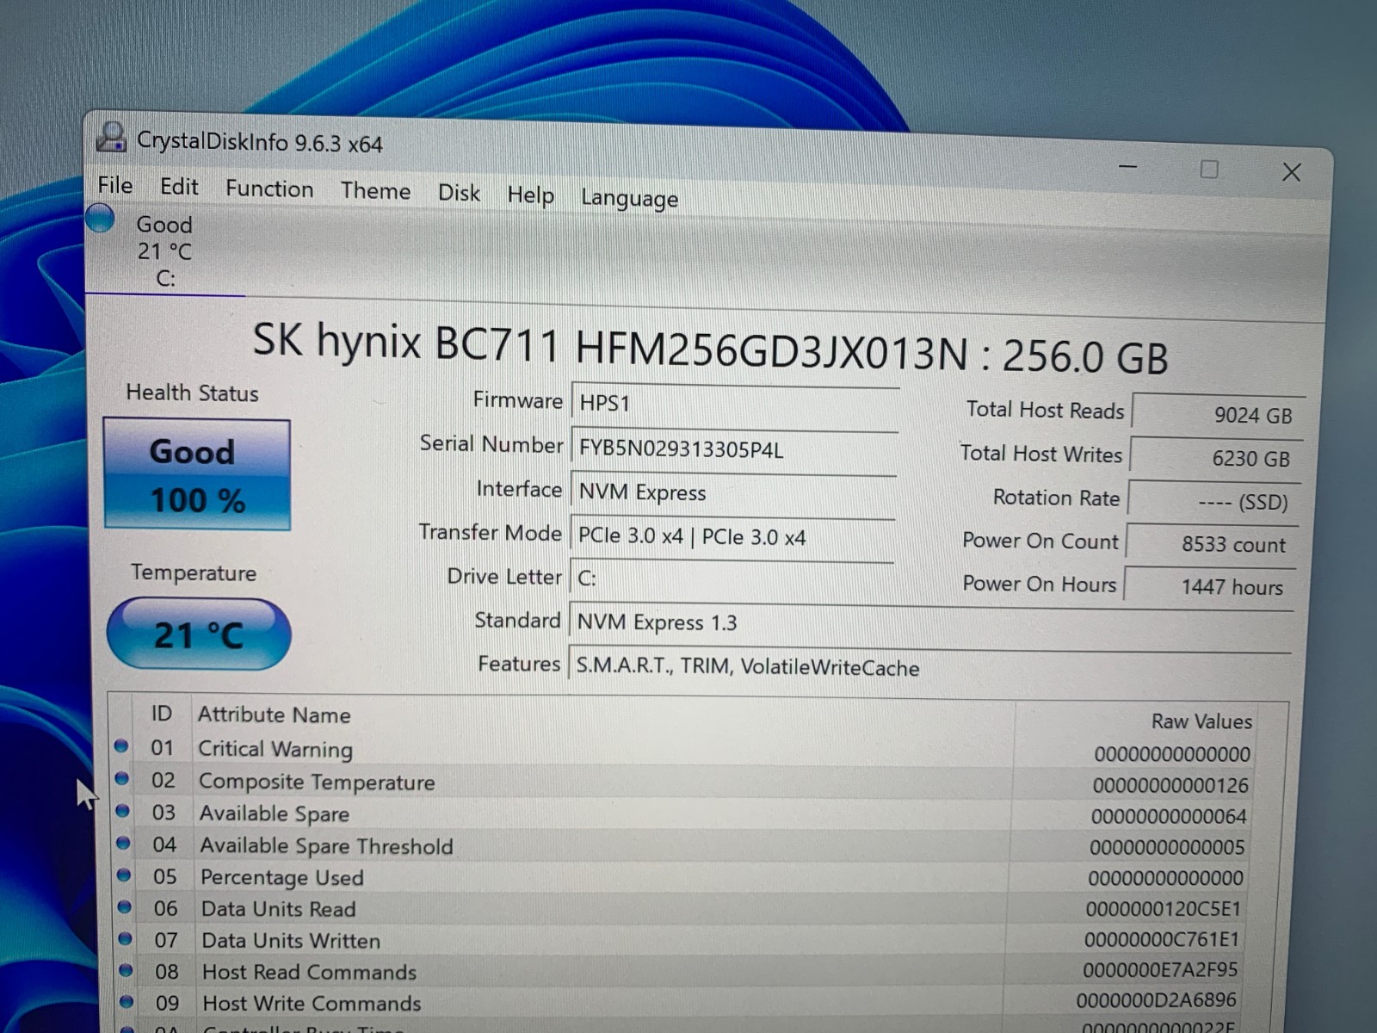Click raw value 00000000000126
Image resolution: width=1377 pixels, height=1033 pixels.
click(x=1170, y=786)
